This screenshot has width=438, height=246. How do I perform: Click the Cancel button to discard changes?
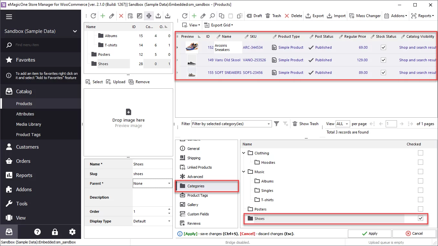point(414,233)
